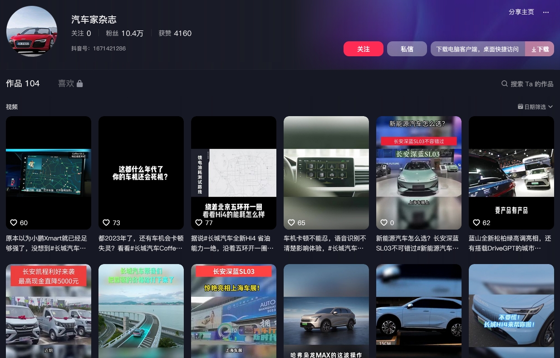Click the title 据说#长城汽车全新Hi4 省油
560x358 pixels.
[234, 243]
